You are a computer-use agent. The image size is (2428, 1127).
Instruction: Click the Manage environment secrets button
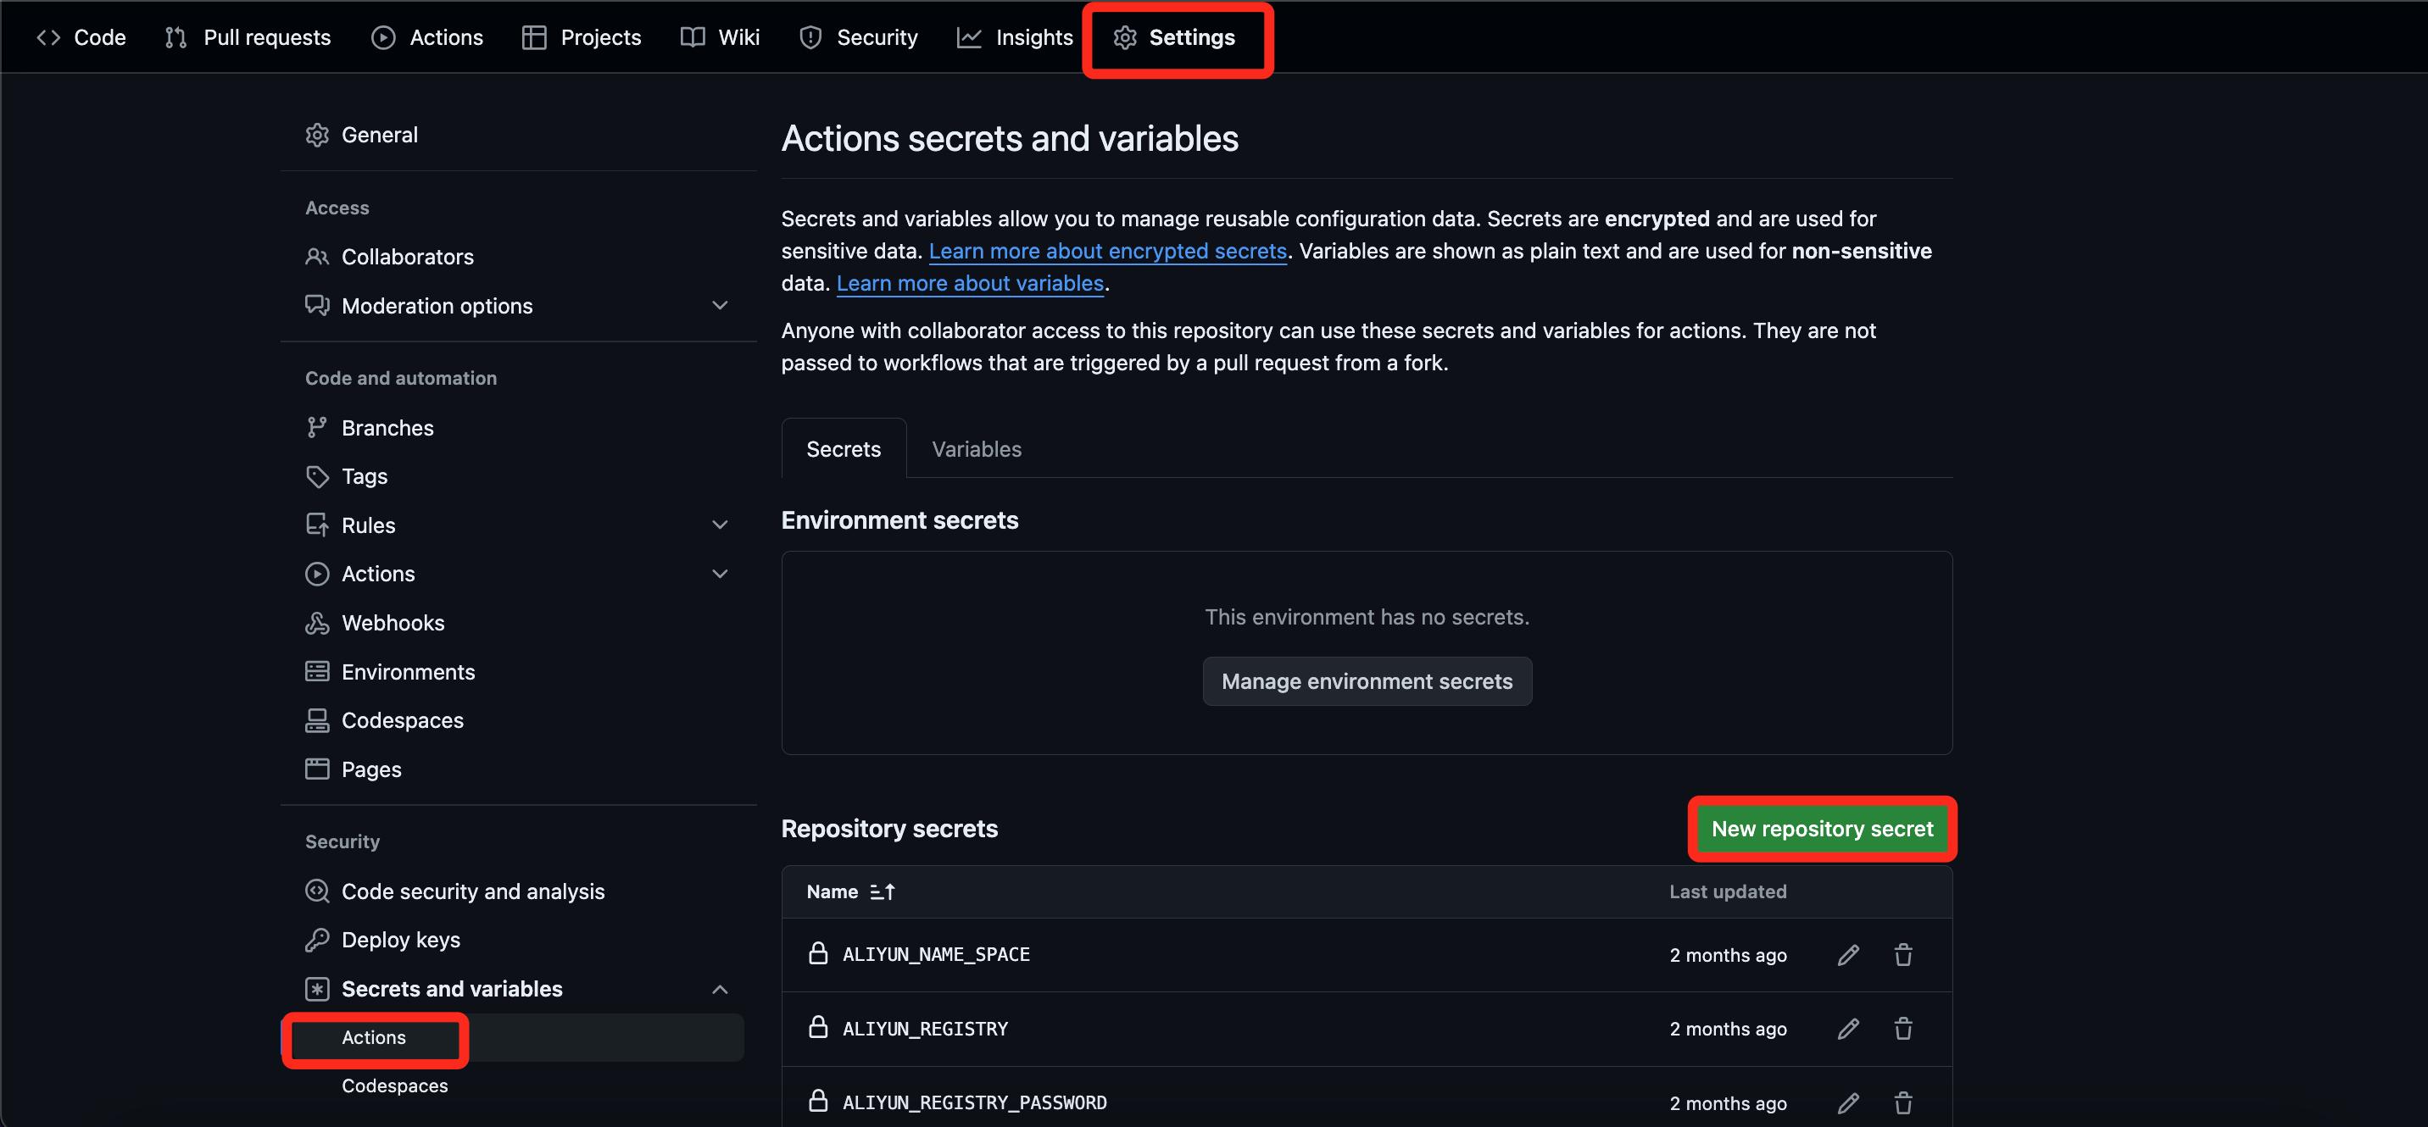point(1366,681)
